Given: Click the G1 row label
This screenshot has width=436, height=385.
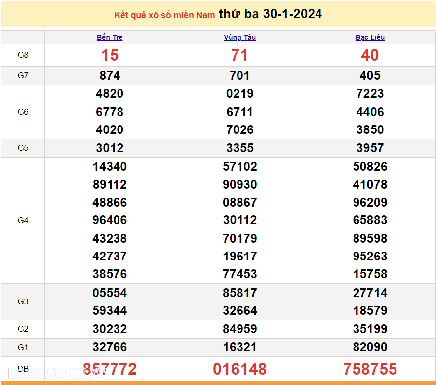Looking at the screenshot, I should [23, 347].
